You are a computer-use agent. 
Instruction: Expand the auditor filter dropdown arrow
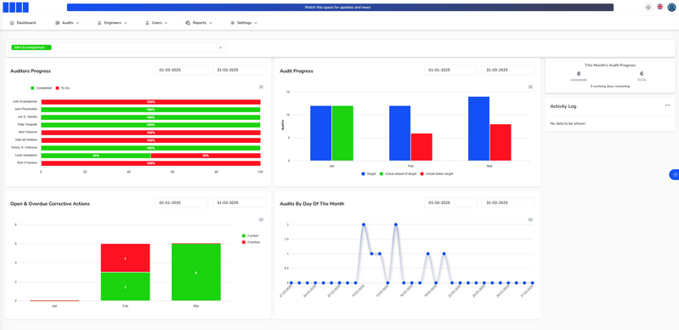point(220,48)
